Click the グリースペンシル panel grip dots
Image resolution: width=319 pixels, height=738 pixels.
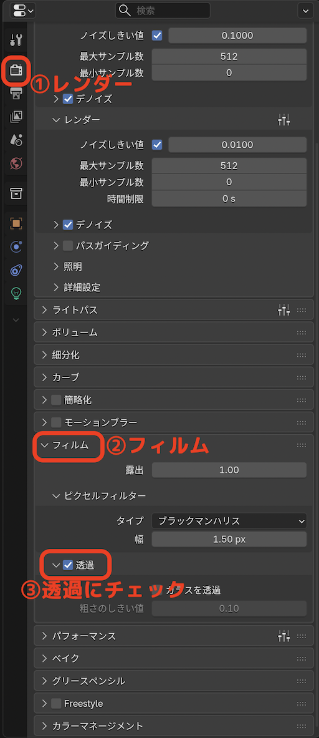(x=302, y=681)
